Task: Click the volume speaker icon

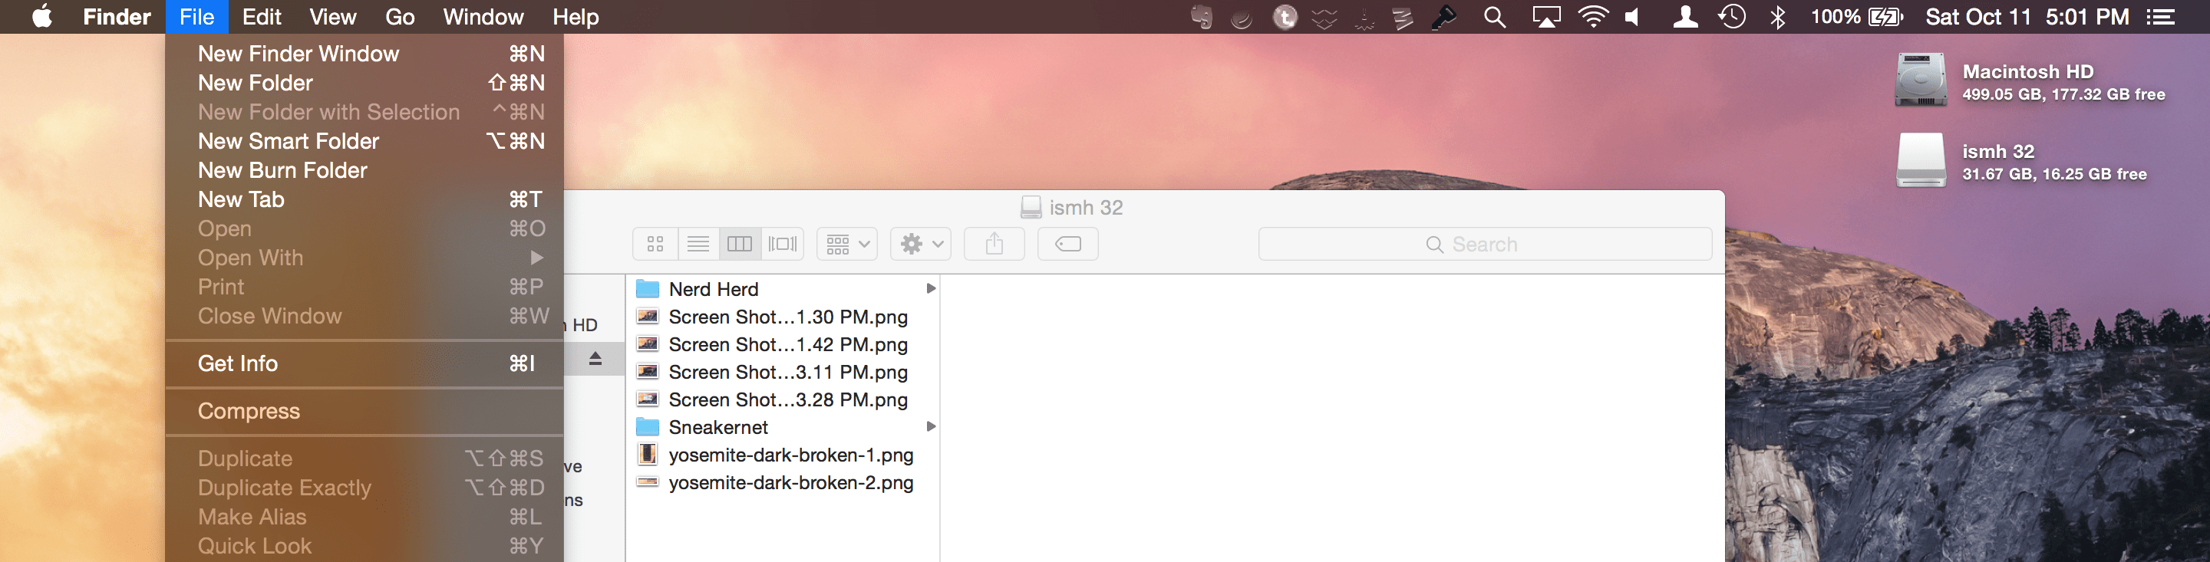Action: (x=1633, y=17)
